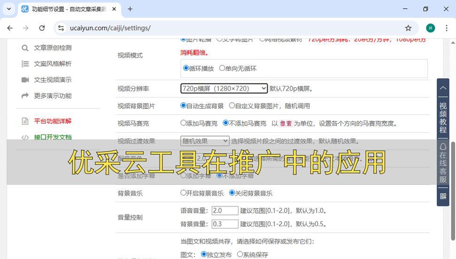Viewport: 456px width, 259px height.
Task: Click the 文生视频演示 camera icon
Action: tap(25, 80)
